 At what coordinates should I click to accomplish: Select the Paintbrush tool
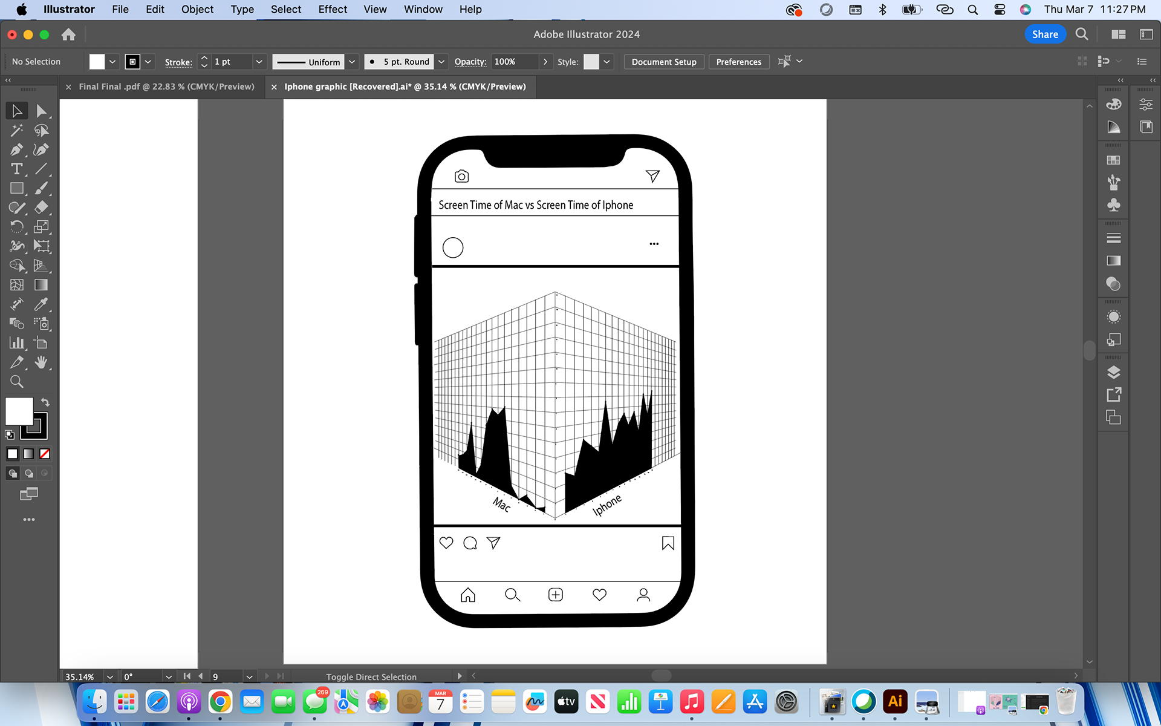pyautogui.click(x=41, y=188)
